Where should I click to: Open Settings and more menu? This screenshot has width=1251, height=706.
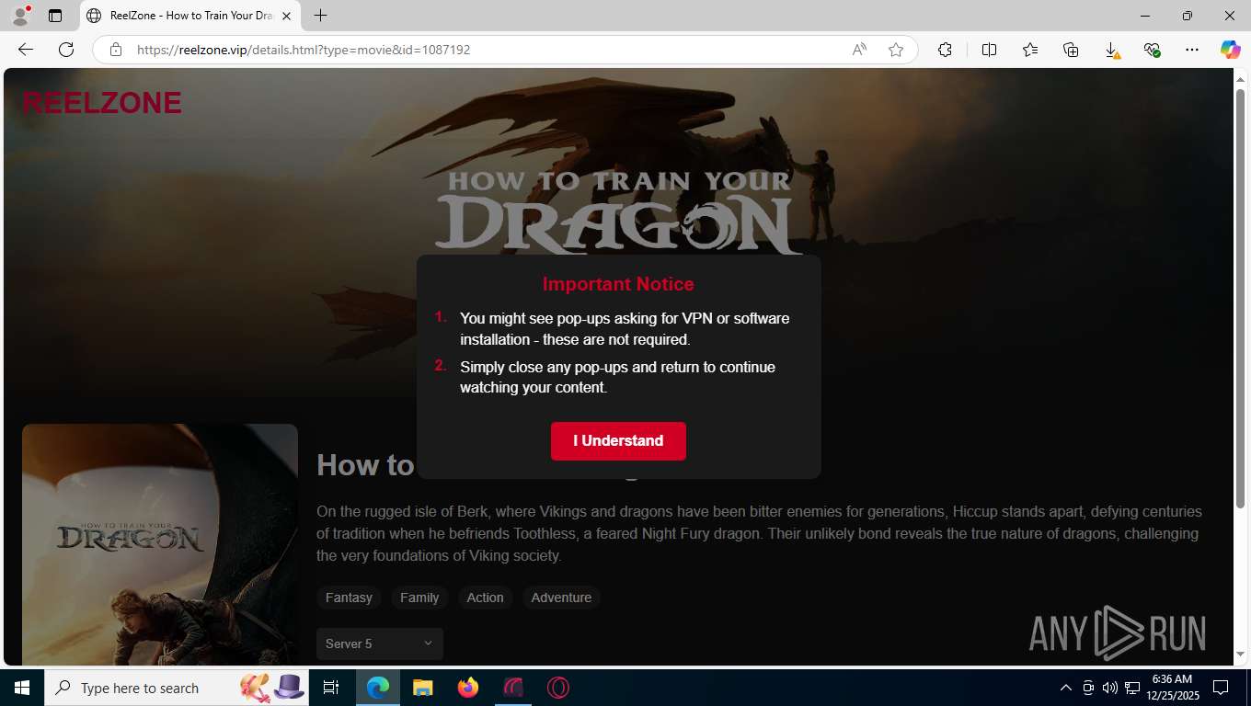(1192, 50)
